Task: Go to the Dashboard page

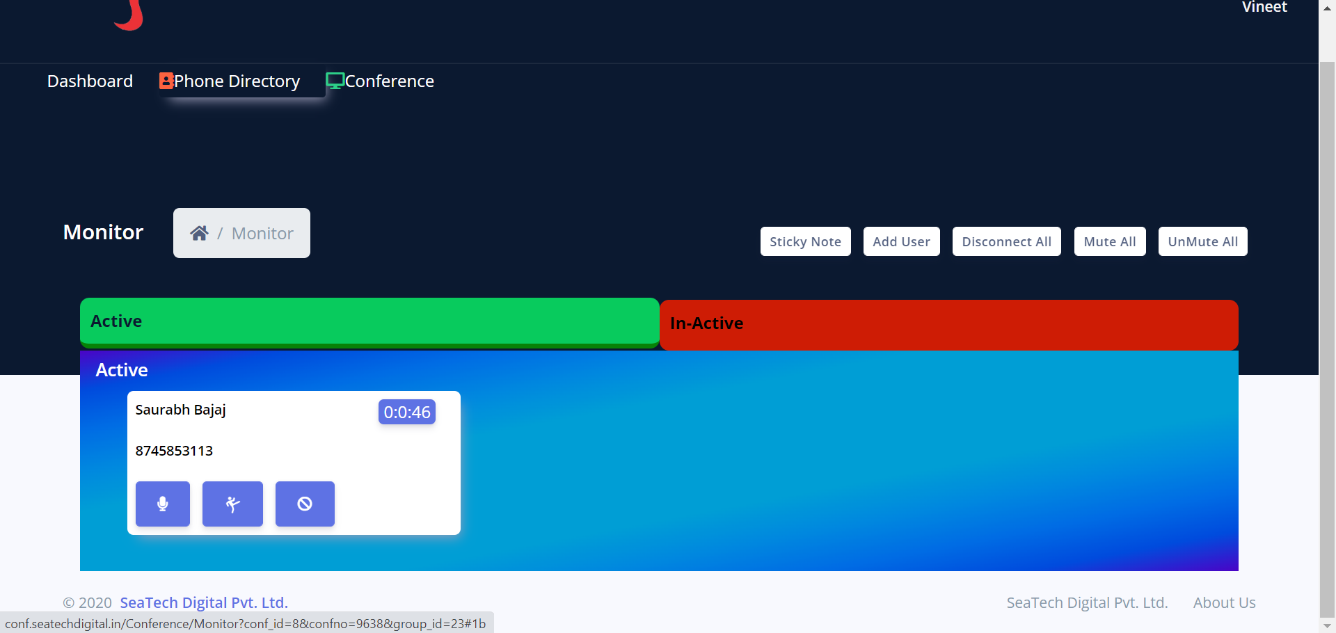Action: pyautogui.click(x=90, y=81)
